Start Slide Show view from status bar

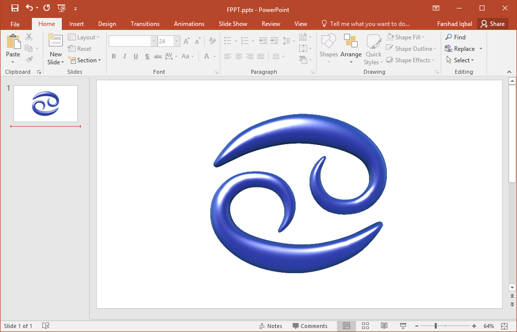pos(403,326)
